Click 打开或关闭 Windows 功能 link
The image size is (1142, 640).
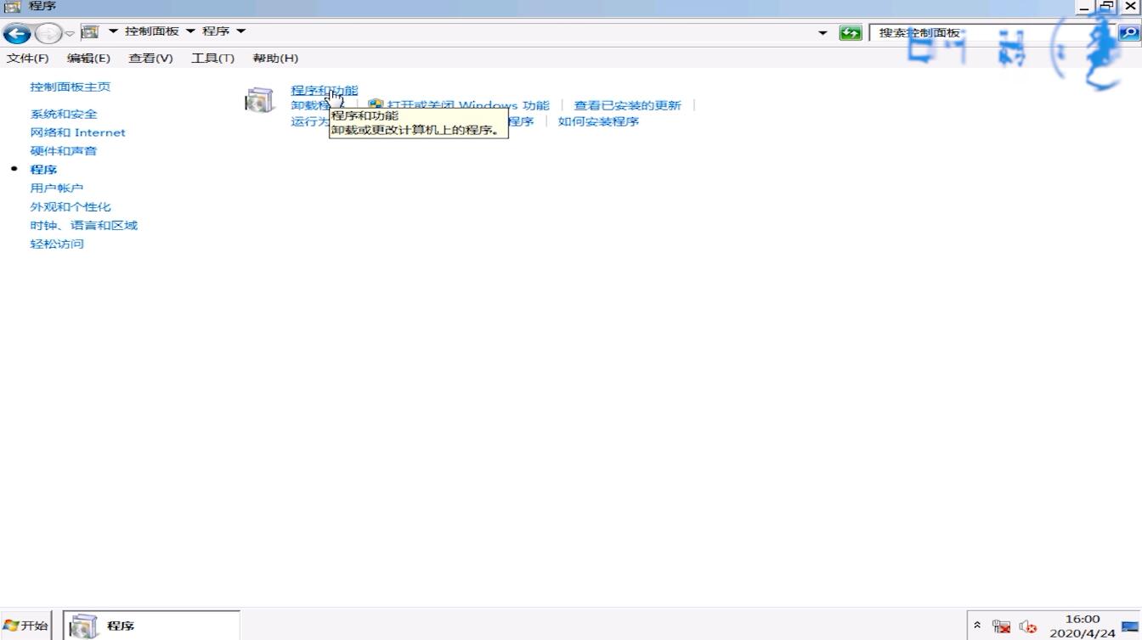click(x=468, y=106)
